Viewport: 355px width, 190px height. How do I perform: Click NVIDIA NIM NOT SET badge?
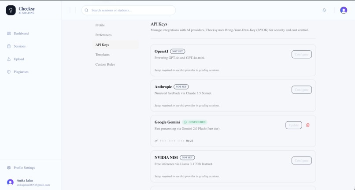pos(187,157)
